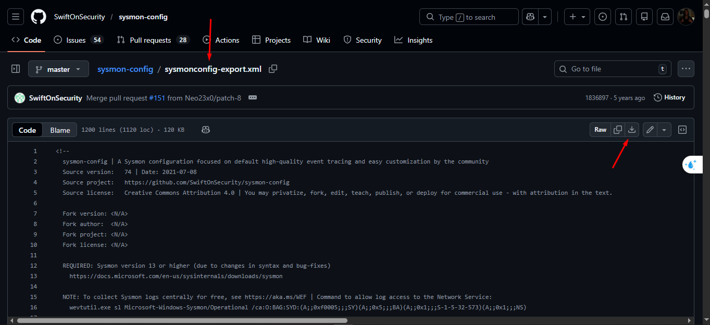This screenshot has width=710, height=325.
Task: Open the edit options dropdown arrow
Action: click(x=664, y=130)
